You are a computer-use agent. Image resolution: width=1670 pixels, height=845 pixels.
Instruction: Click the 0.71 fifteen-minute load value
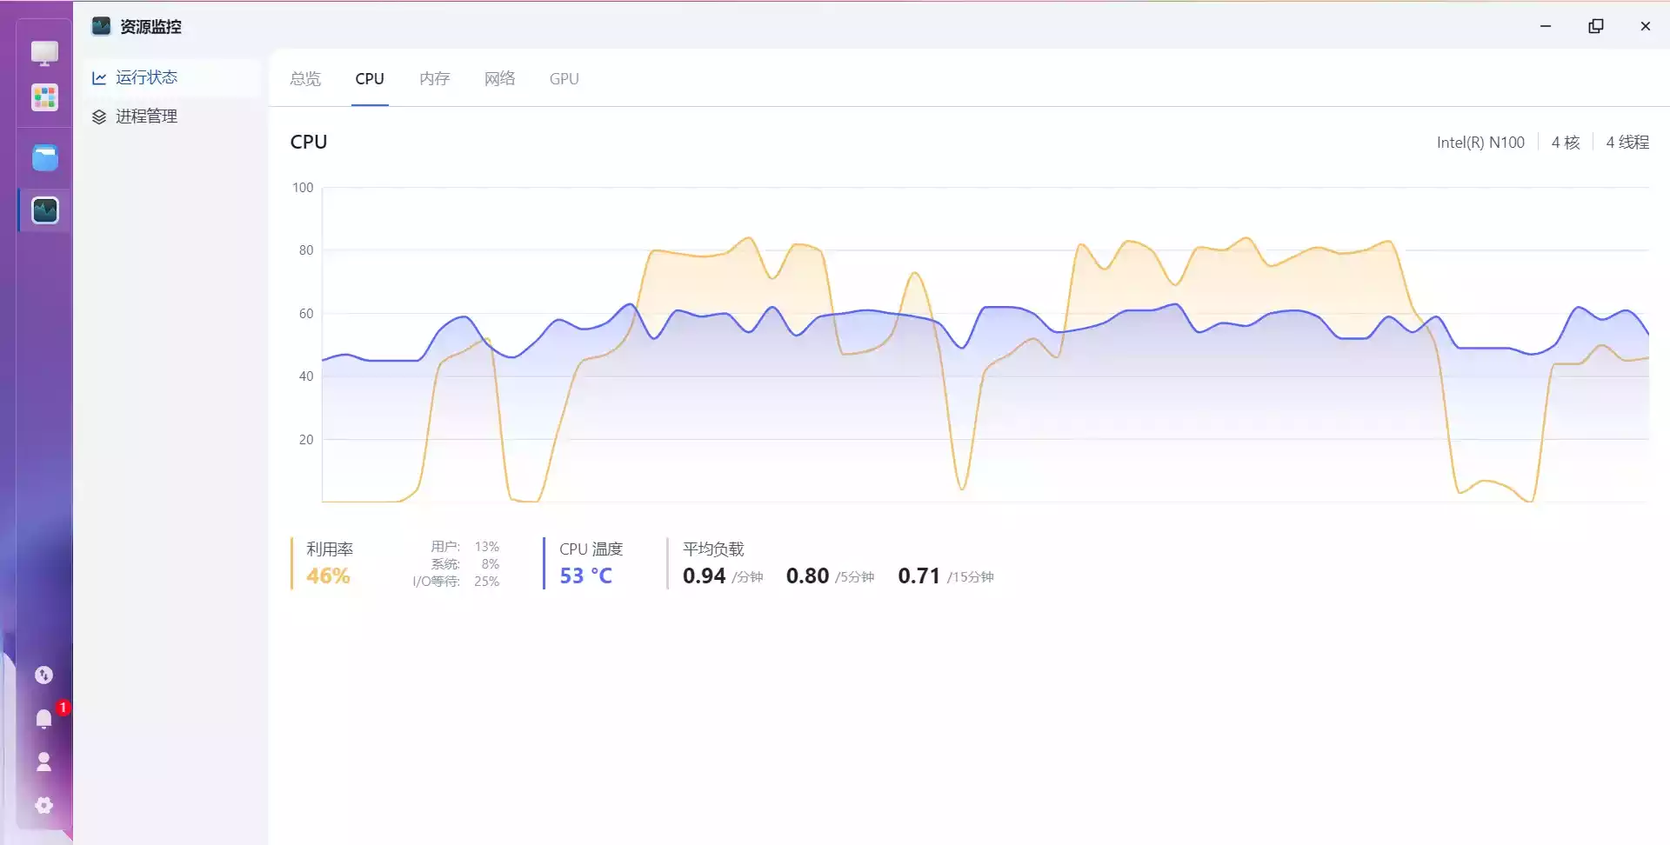click(x=918, y=576)
